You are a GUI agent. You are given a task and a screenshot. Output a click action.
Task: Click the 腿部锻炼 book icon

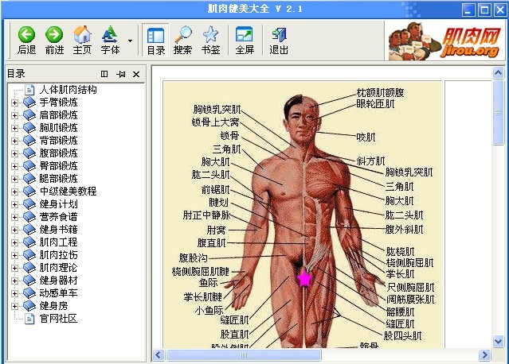point(29,179)
